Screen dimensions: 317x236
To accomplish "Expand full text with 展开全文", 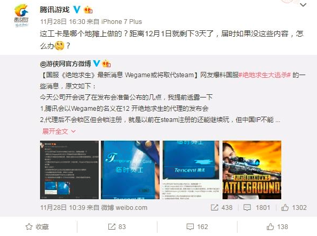I will tap(59, 132).
